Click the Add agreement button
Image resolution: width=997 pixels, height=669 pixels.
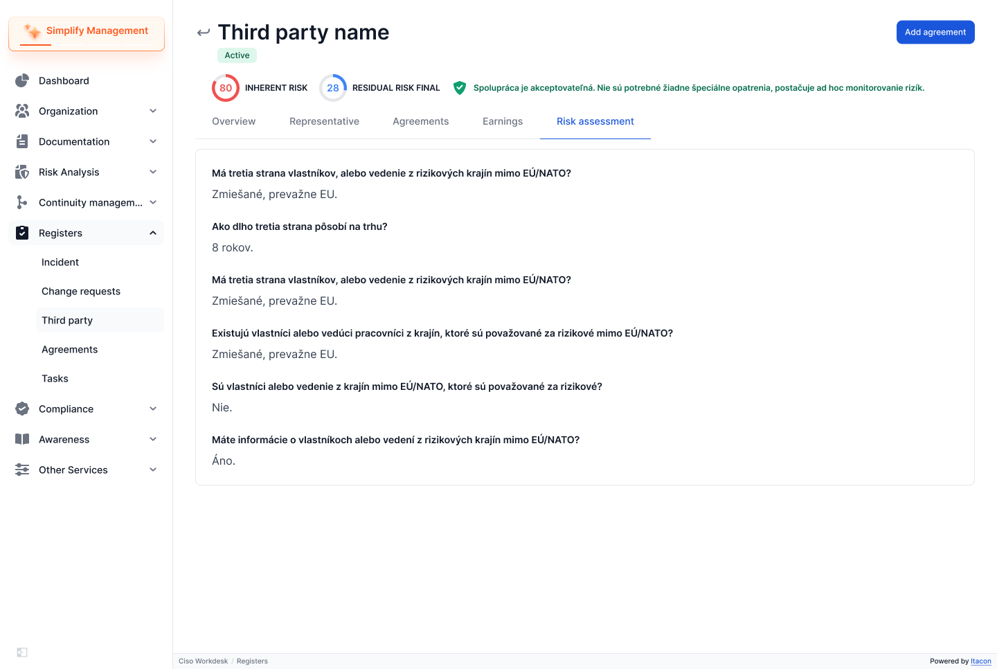935,32
